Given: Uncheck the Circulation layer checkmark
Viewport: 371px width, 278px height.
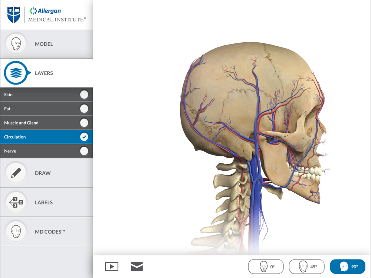Looking at the screenshot, I should point(84,137).
